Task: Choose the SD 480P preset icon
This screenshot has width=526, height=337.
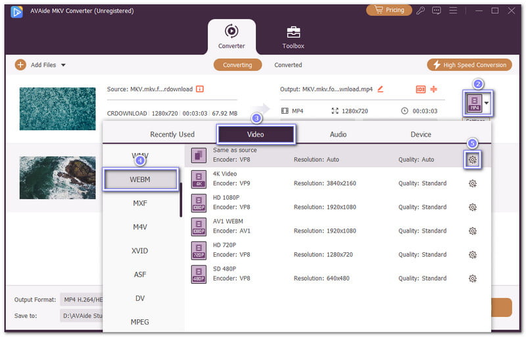Action: [x=199, y=275]
